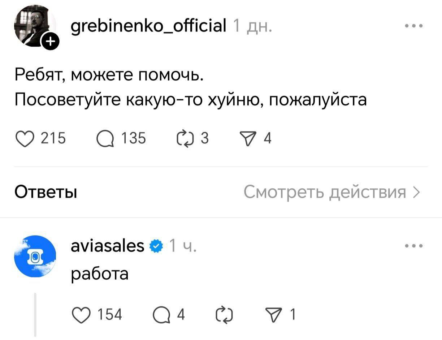
Task: Share the aviasales reply
Action: [x=277, y=314]
